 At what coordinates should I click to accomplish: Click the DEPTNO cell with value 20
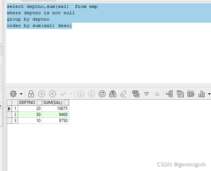(30, 109)
